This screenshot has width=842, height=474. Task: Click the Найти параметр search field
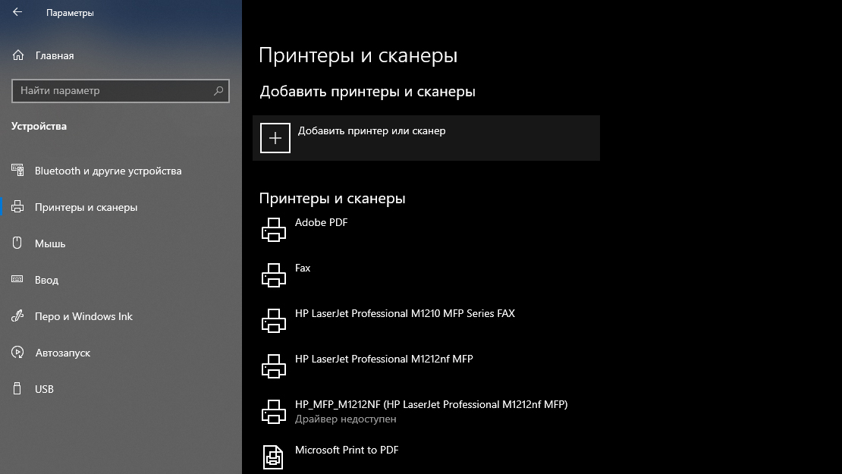point(121,91)
